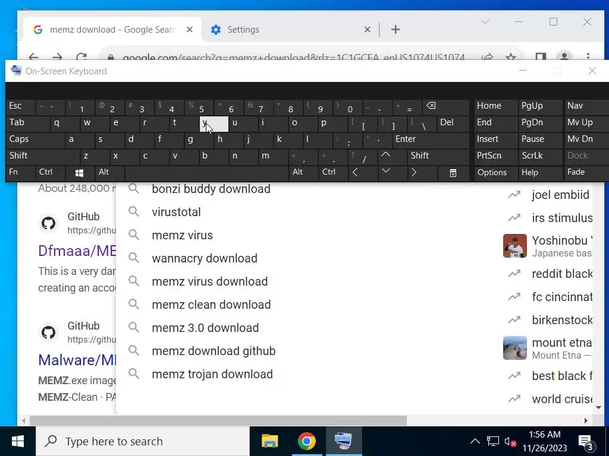Reload the Google search page
Image resolution: width=609 pixels, height=456 pixels.
point(81,58)
